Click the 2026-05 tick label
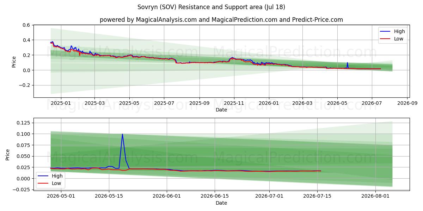Image resolution: width=423 pixels, height=211 pixels. point(337,103)
